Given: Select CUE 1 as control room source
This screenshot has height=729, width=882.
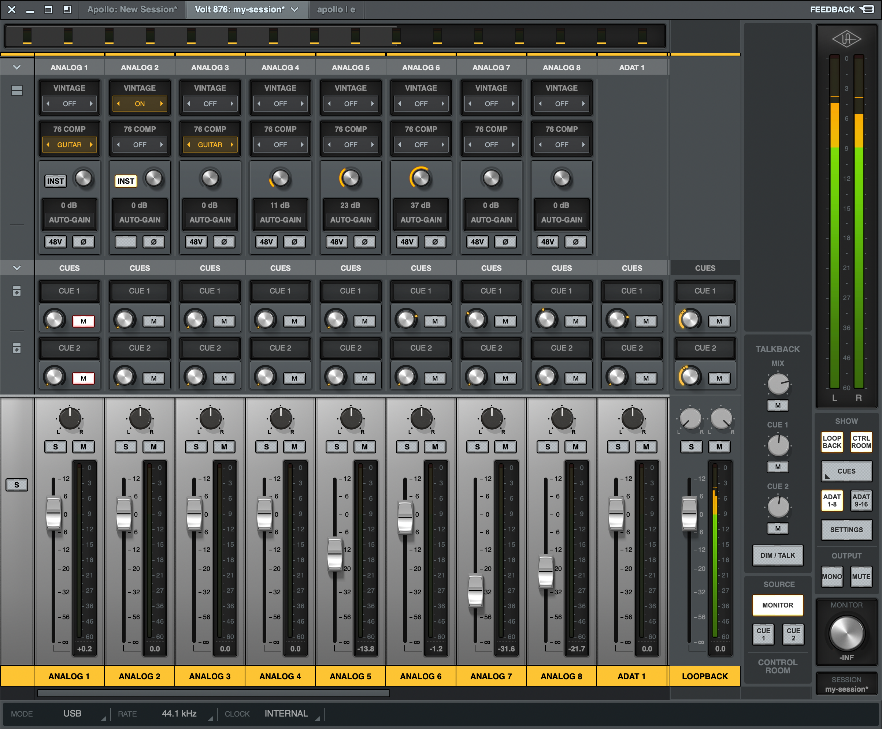Looking at the screenshot, I should coord(763,634).
